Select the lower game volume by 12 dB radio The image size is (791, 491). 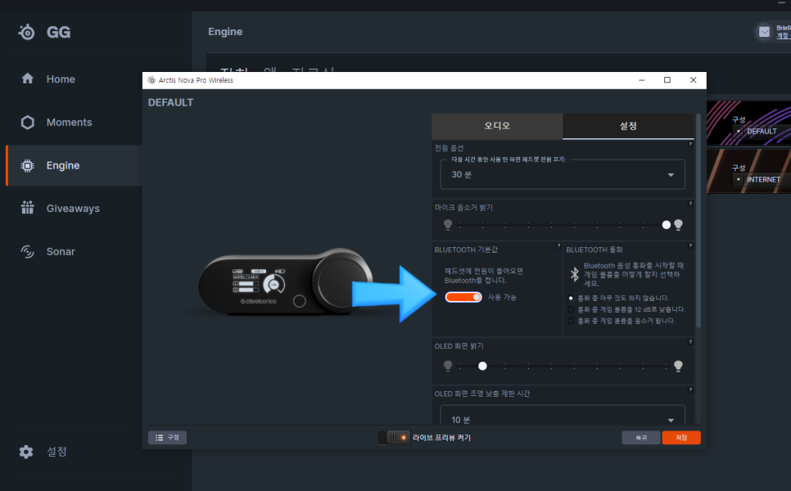[571, 309]
